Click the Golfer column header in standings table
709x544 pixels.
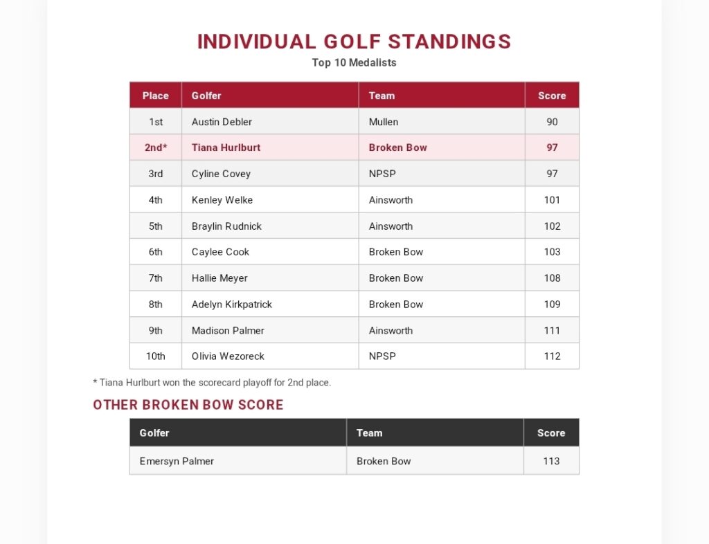[270, 96]
